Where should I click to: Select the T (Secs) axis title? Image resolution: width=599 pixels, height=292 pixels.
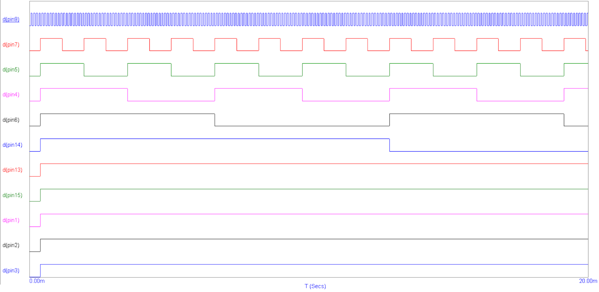coord(315,286)
